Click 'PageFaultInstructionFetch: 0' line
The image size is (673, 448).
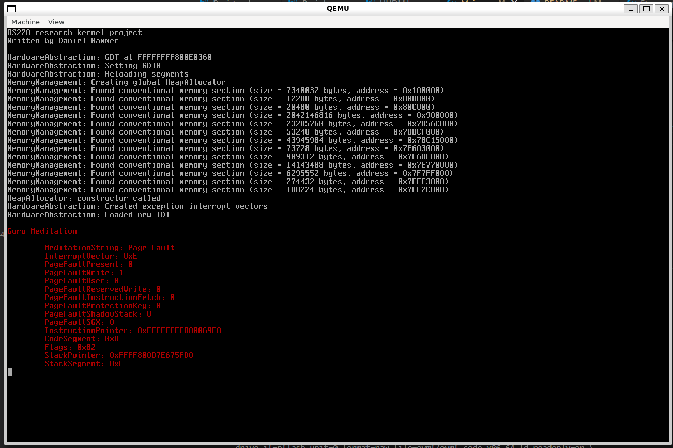110,297
